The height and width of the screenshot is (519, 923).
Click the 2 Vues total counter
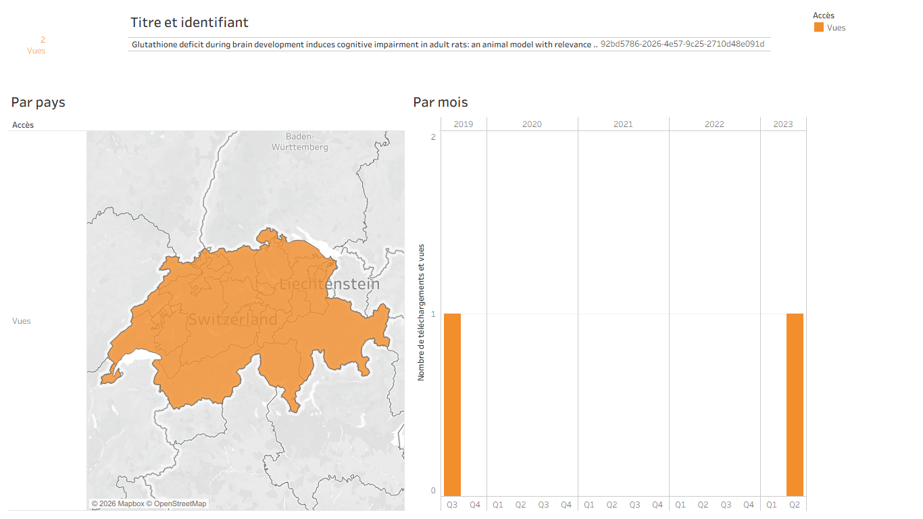[36, 45]
